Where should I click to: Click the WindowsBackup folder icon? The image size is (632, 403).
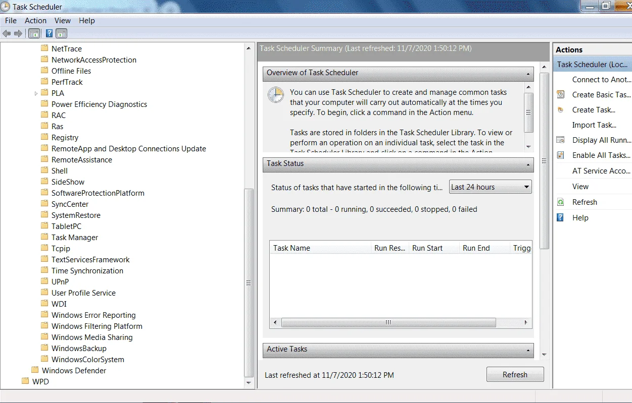[44, 348]
